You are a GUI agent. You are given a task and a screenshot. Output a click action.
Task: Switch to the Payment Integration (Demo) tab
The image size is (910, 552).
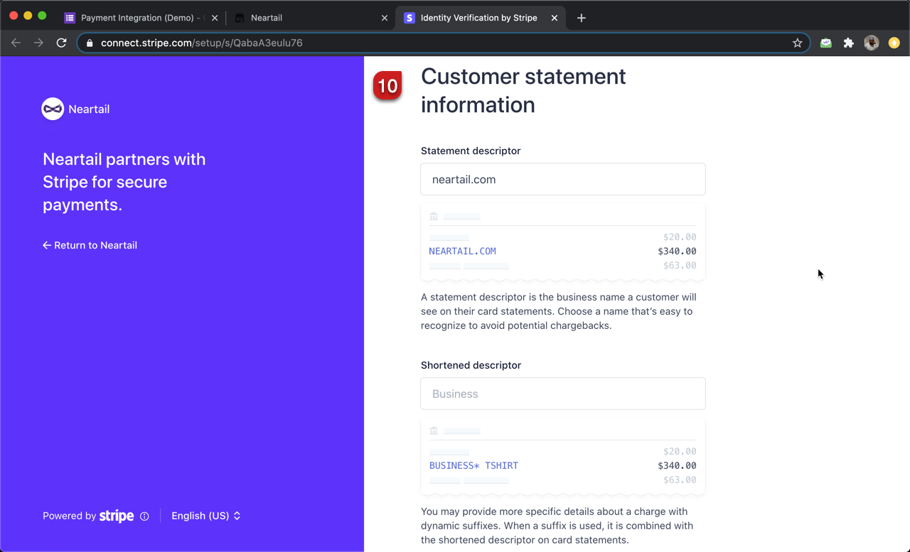tap(139, 17)
